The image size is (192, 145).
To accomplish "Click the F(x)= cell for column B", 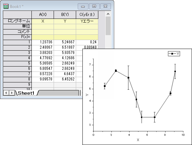I will point(65,37).
